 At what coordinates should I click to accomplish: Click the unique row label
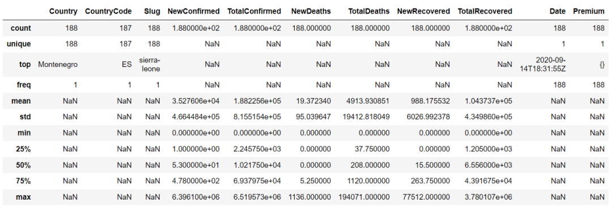tap(19, 44)
